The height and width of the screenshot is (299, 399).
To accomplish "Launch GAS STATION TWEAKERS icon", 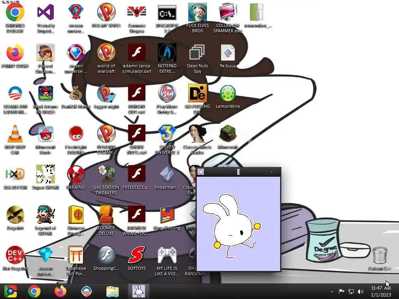I will (x=106, y=174).
